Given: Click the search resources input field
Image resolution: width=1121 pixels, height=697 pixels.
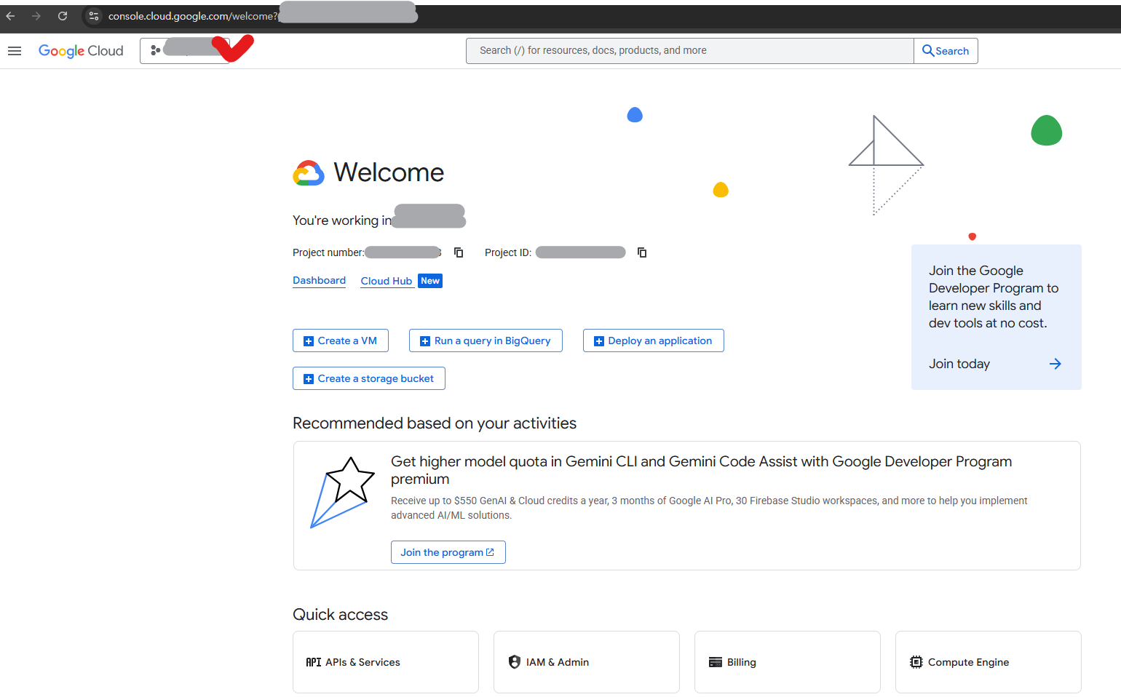Looking at the screenshot, I should 689,50.
